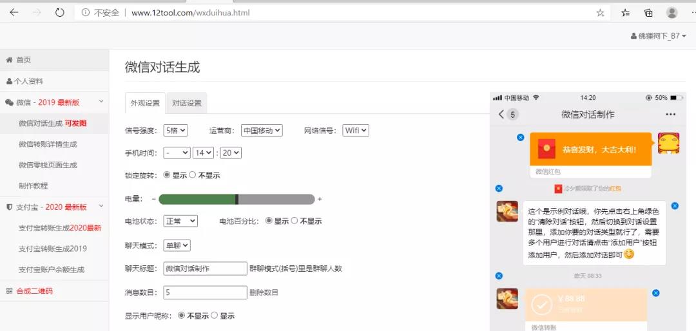Click the plus icon next to battery slider
Image resolution: width=696 pixels, height=331 pixels.
320,199
